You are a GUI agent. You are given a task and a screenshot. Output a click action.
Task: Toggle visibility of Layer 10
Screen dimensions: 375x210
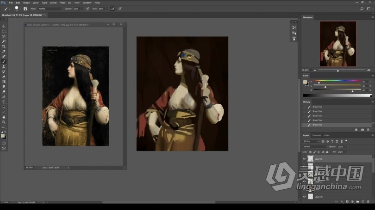pyautogui.click(x=304, y=197)
